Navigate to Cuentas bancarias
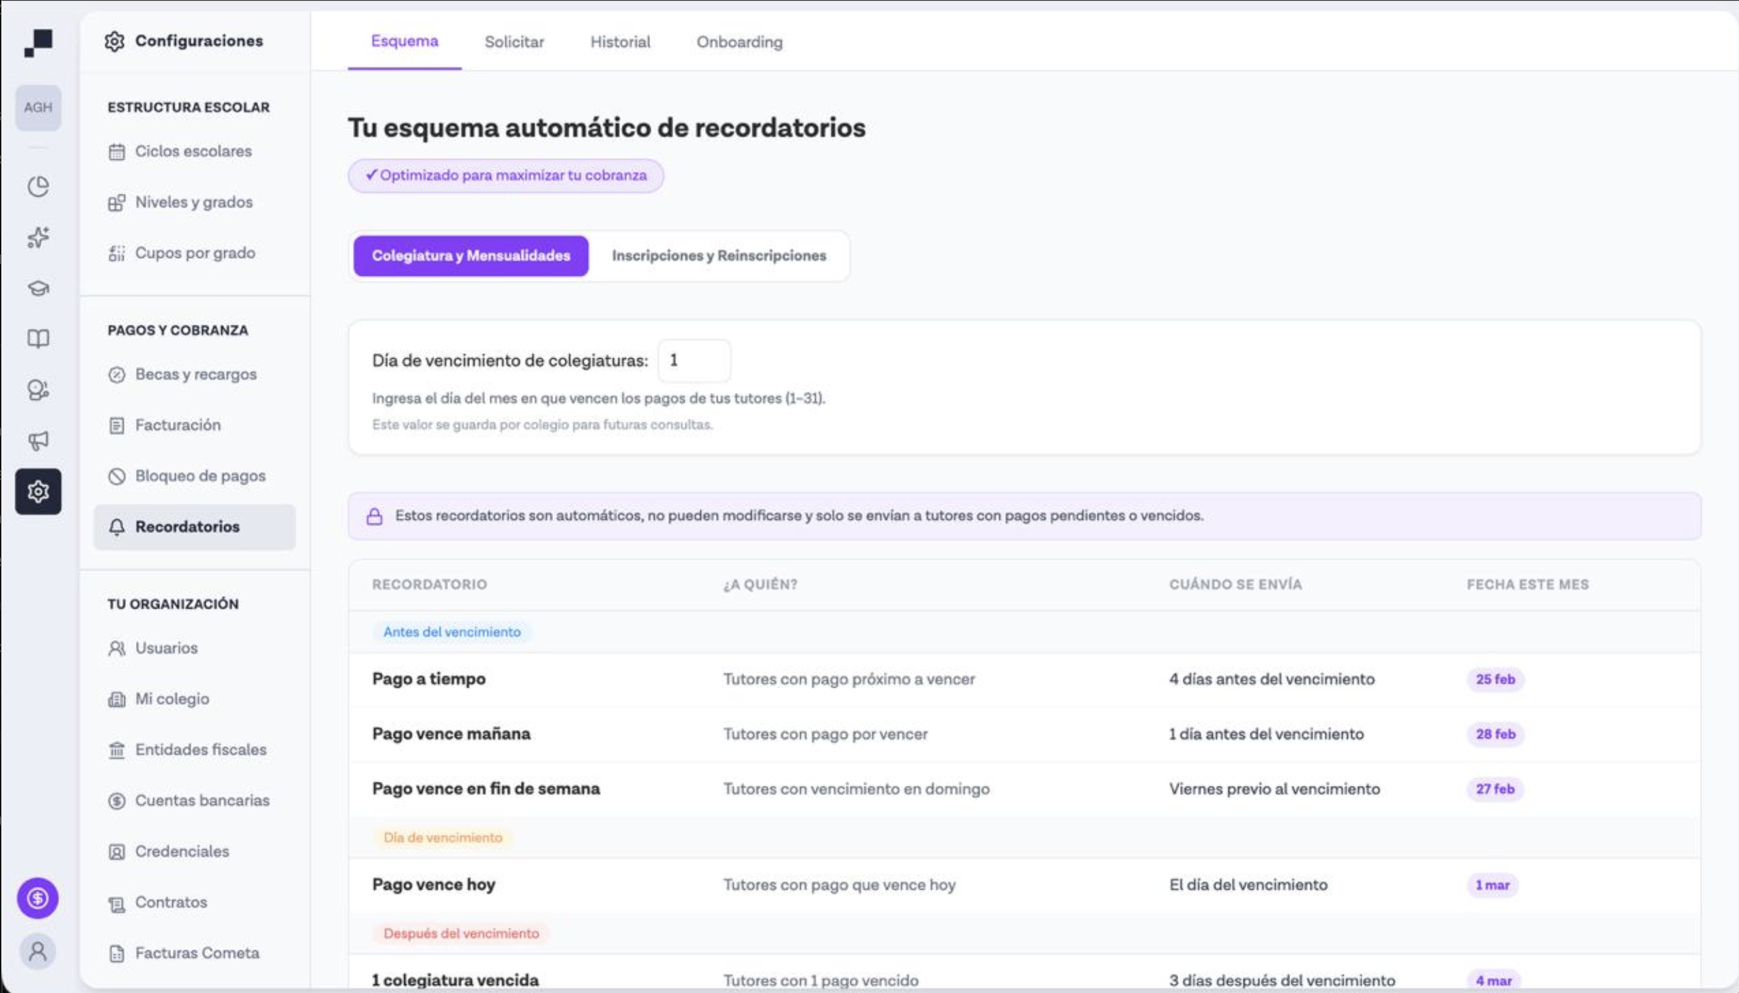The height and width of the screenshot is (993, 1739). tap(202, 800)
